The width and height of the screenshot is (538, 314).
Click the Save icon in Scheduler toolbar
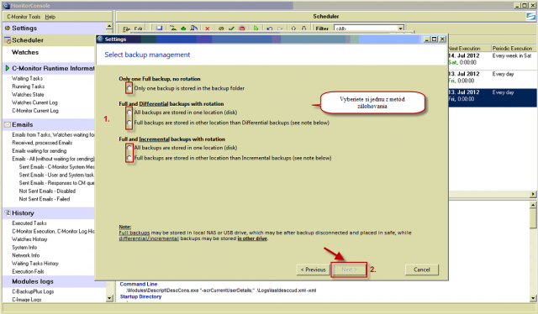pyautogui.click(x=159, y=29)
